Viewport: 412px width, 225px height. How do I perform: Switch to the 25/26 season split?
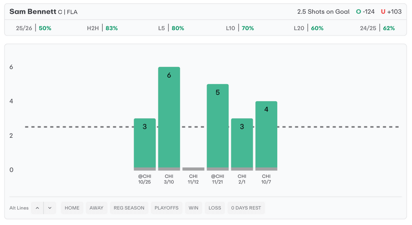point(34,28)
